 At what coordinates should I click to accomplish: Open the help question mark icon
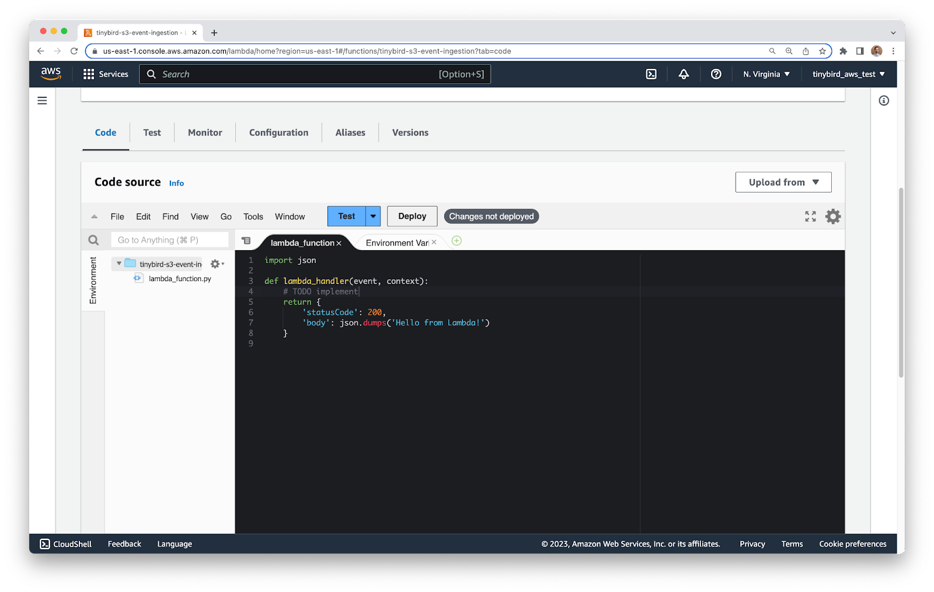pos(716,74)
